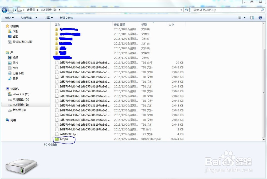Select the 74100005.tpt file
Image resolution: width=267 pixels, height=179 pixels.
point(68,134)
